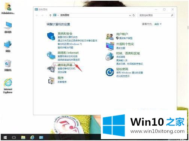Image resolution: width=189 pixels, height=141 pixels.
Task: Select the 网络 desktop icon
Action: [8, 46]
